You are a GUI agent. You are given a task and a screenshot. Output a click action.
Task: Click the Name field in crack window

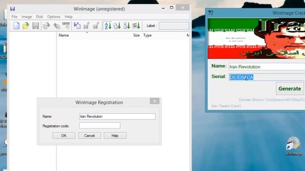click(267, 66)
